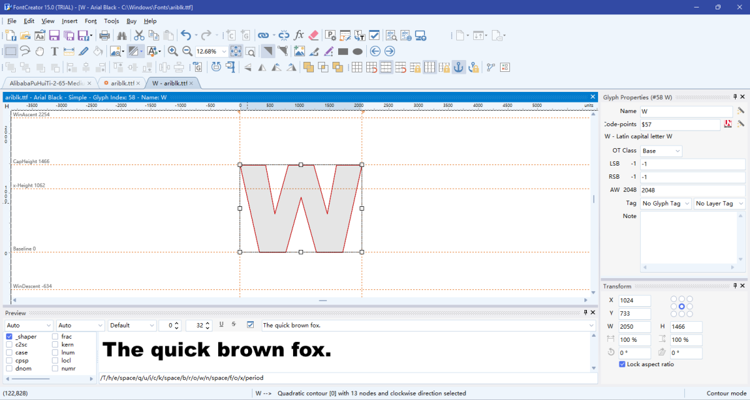The image size is (750, 400).
Task: Click the Print icon in the toolbar
Action: 104,35
